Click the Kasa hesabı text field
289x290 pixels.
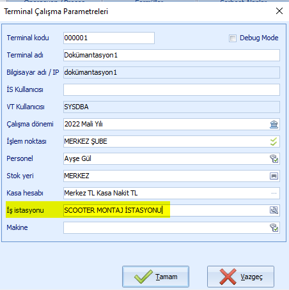tap(166, 193)
